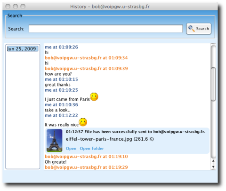Click 'bob@voipgw.u-strasbg.fr at 01:09:39' header
Image resolution: width=226 pixels, height=191 pixels.
click(x=86, y=69)
